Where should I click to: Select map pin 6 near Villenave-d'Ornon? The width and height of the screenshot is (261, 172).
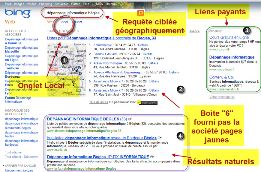[x=73, y=82]
